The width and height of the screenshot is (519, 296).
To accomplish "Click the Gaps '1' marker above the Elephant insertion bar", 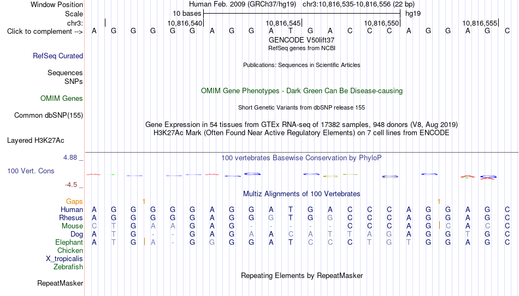I will click(144, 201).
